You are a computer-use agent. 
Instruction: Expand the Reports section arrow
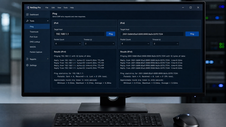tap(48, 59)
